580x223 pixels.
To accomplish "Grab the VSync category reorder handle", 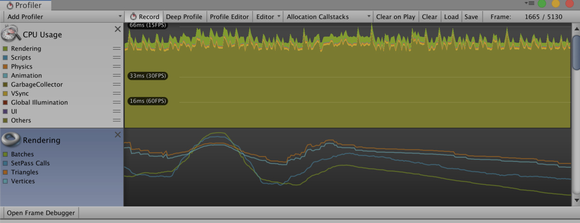I will click(116, 93).
